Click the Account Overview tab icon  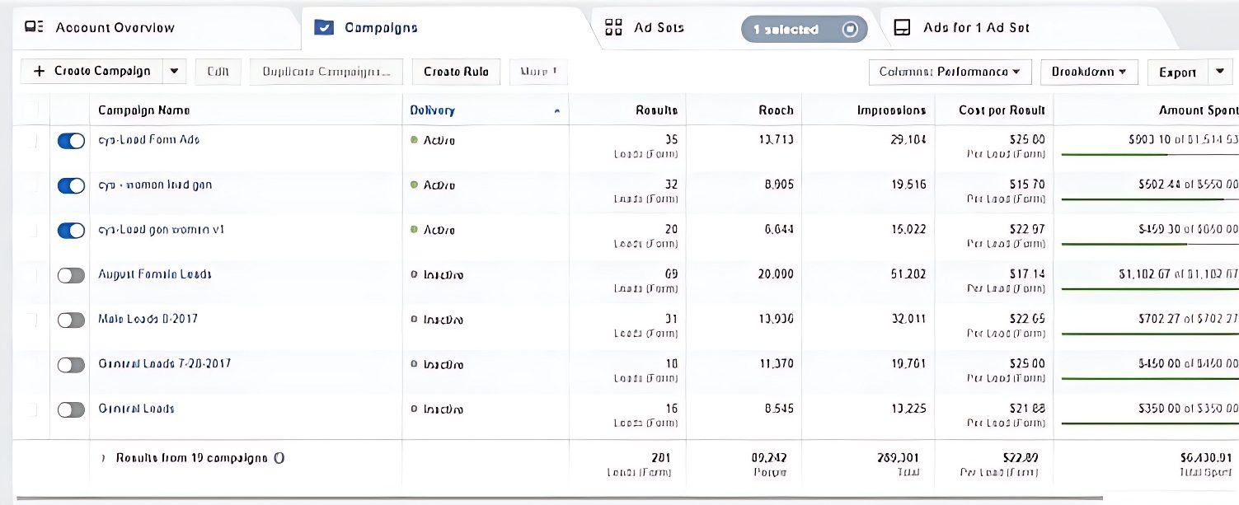click(35, 27)
